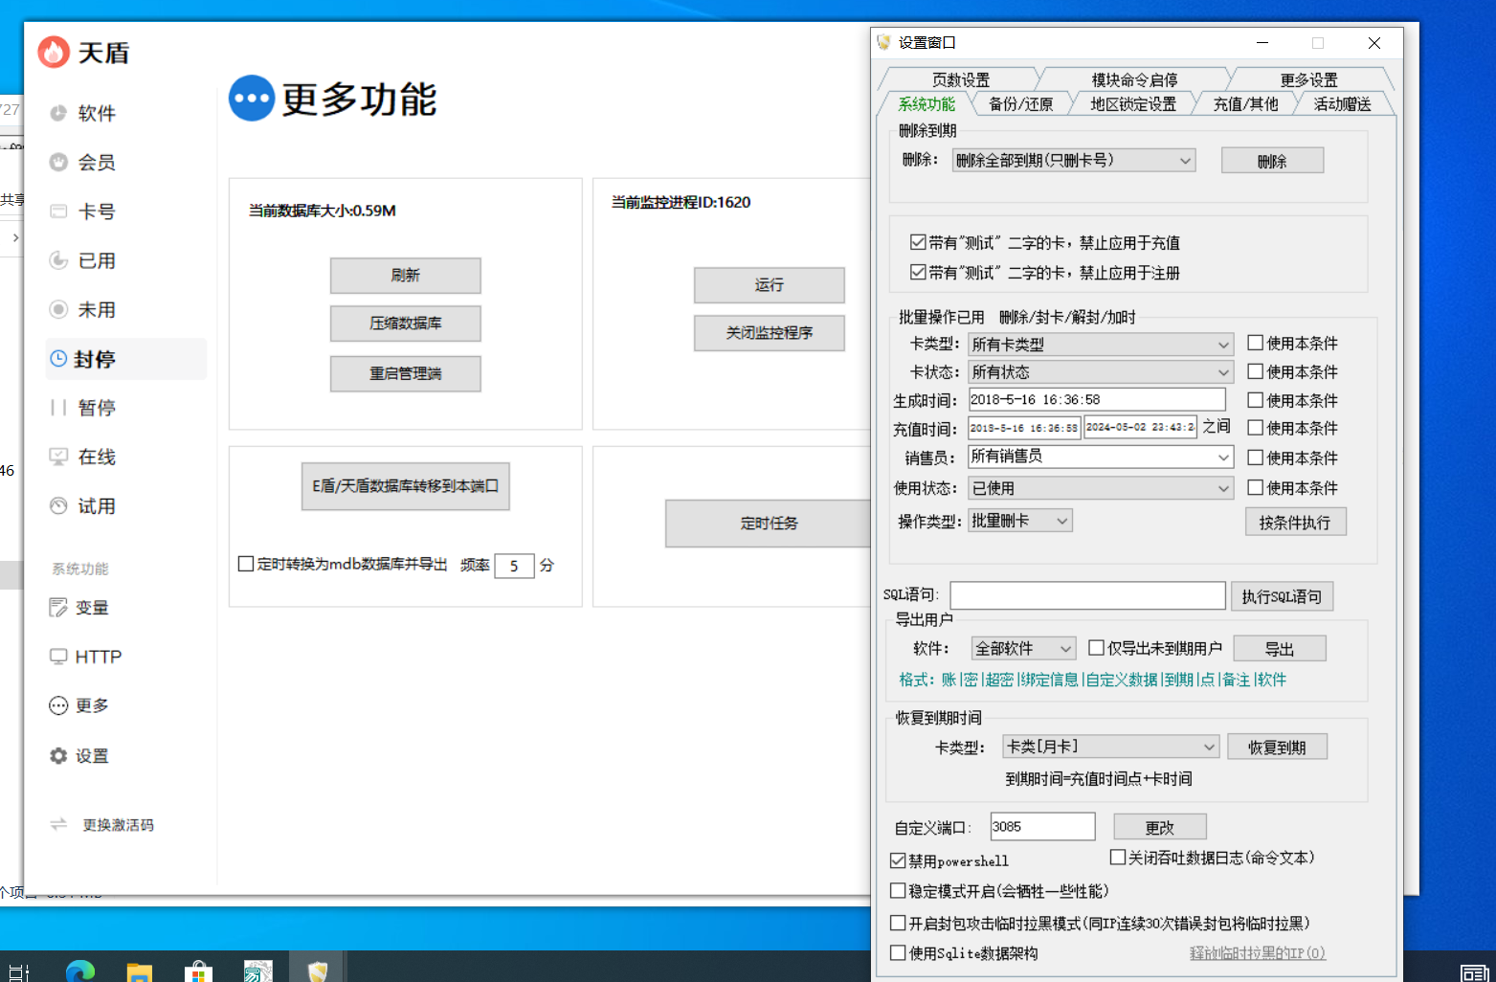
Task: Click the blue 更多功能 header icon
Action: 252,99
